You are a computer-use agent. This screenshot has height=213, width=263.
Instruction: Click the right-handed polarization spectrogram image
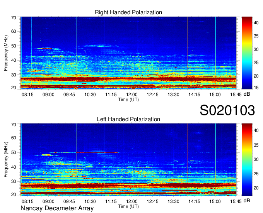tap(128, 53)
